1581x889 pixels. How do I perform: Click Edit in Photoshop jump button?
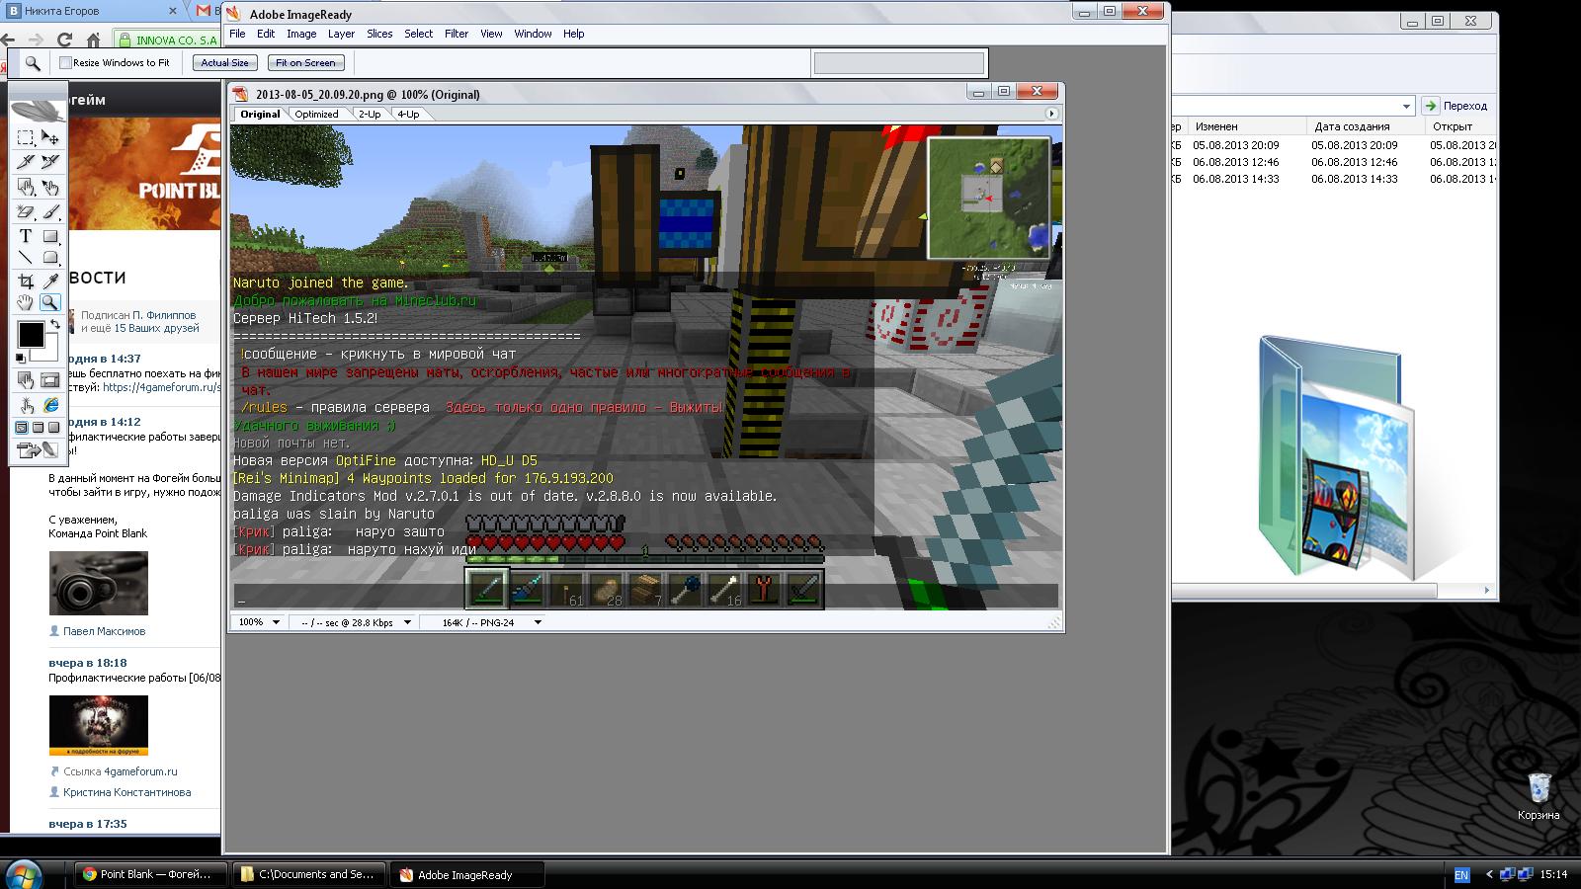point(38,450)
